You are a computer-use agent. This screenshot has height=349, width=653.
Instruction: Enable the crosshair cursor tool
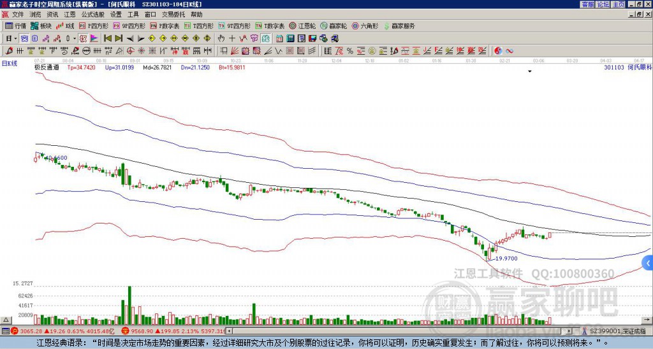(x=232, y=39)
